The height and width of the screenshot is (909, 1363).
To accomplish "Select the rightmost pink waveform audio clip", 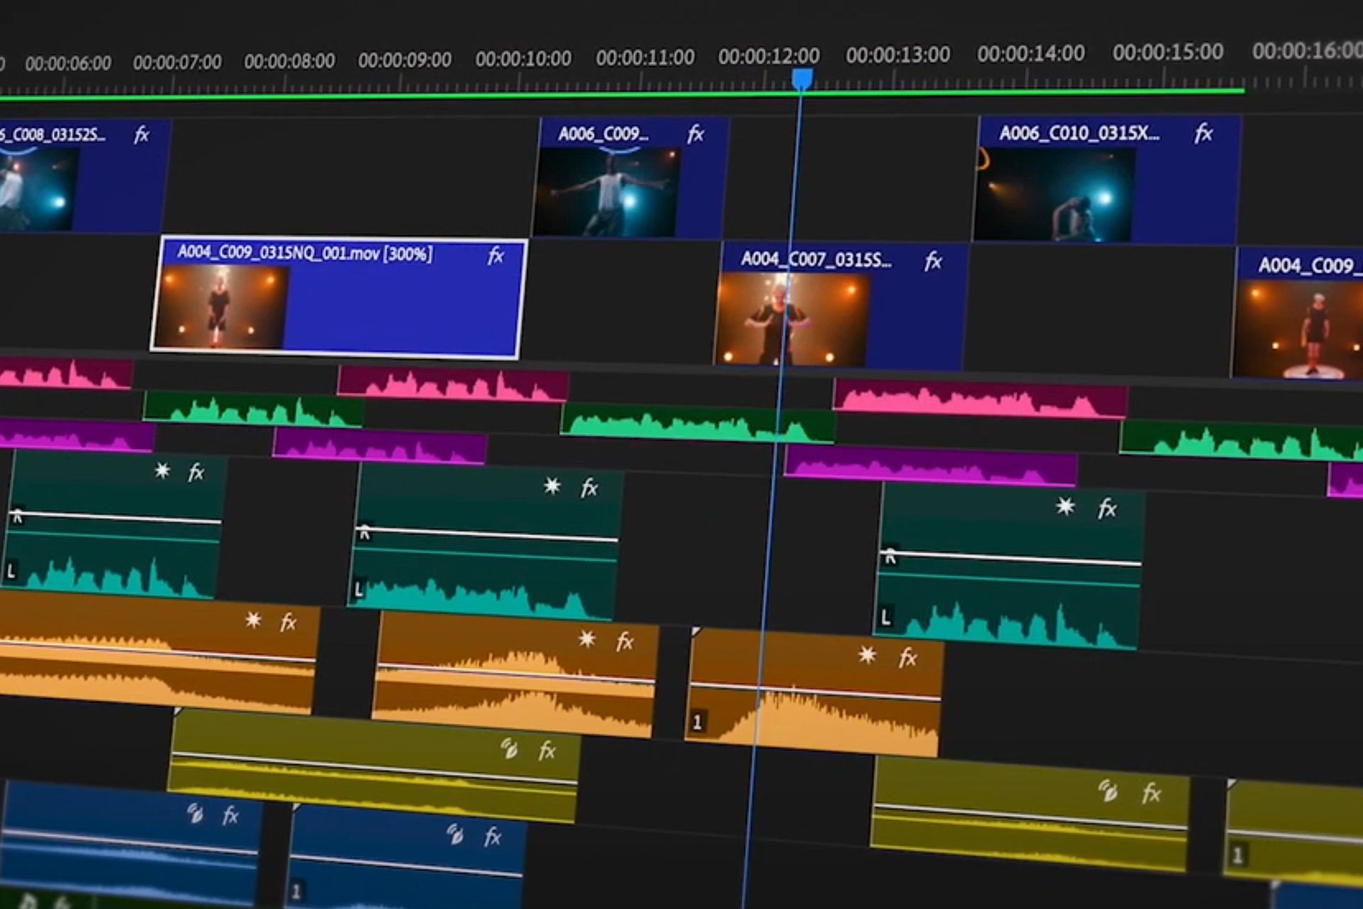I will point(979,399).
